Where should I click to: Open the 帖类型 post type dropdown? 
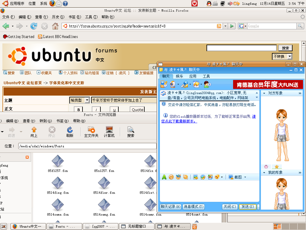click(79, 100)
